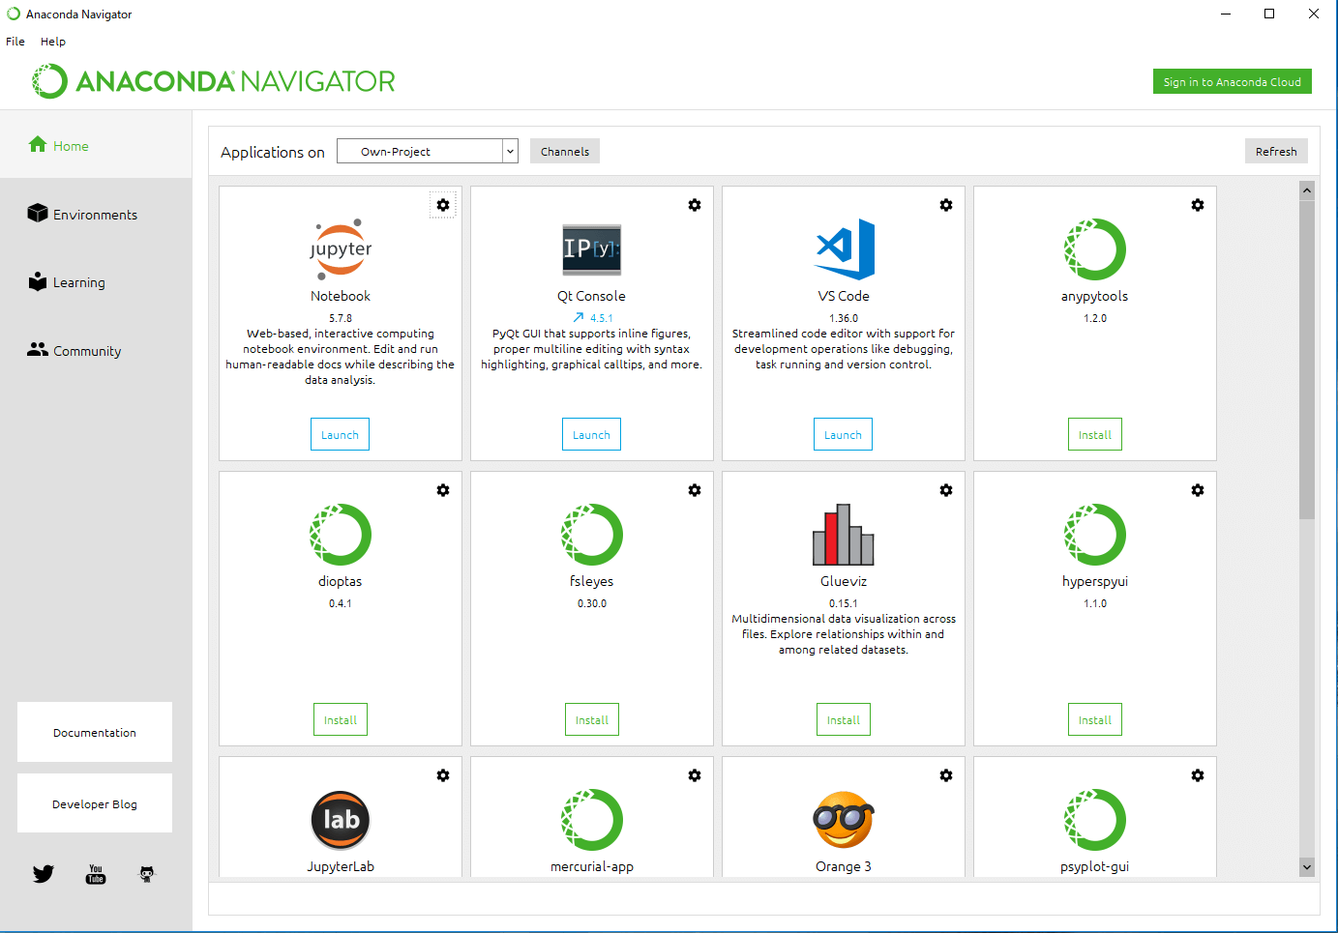Open settings gear on VS Code card
This screenshot has width=1338, height=933.
[x=946, y=205]
